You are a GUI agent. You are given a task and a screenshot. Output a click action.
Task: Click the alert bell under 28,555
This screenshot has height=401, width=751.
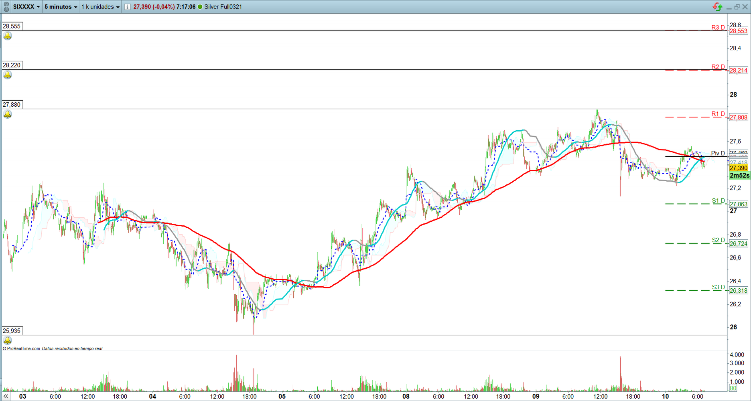[x=8, y=36]
